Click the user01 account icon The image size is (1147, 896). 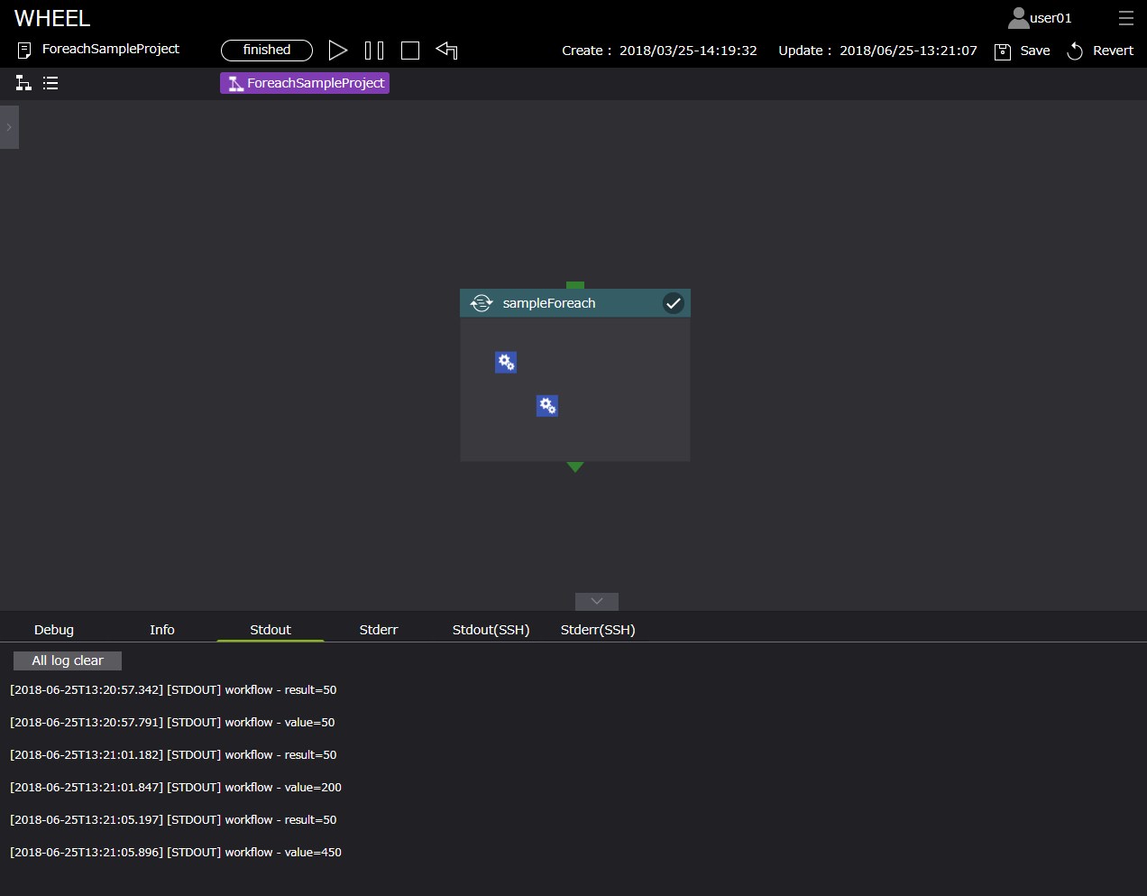point(1019,18)
